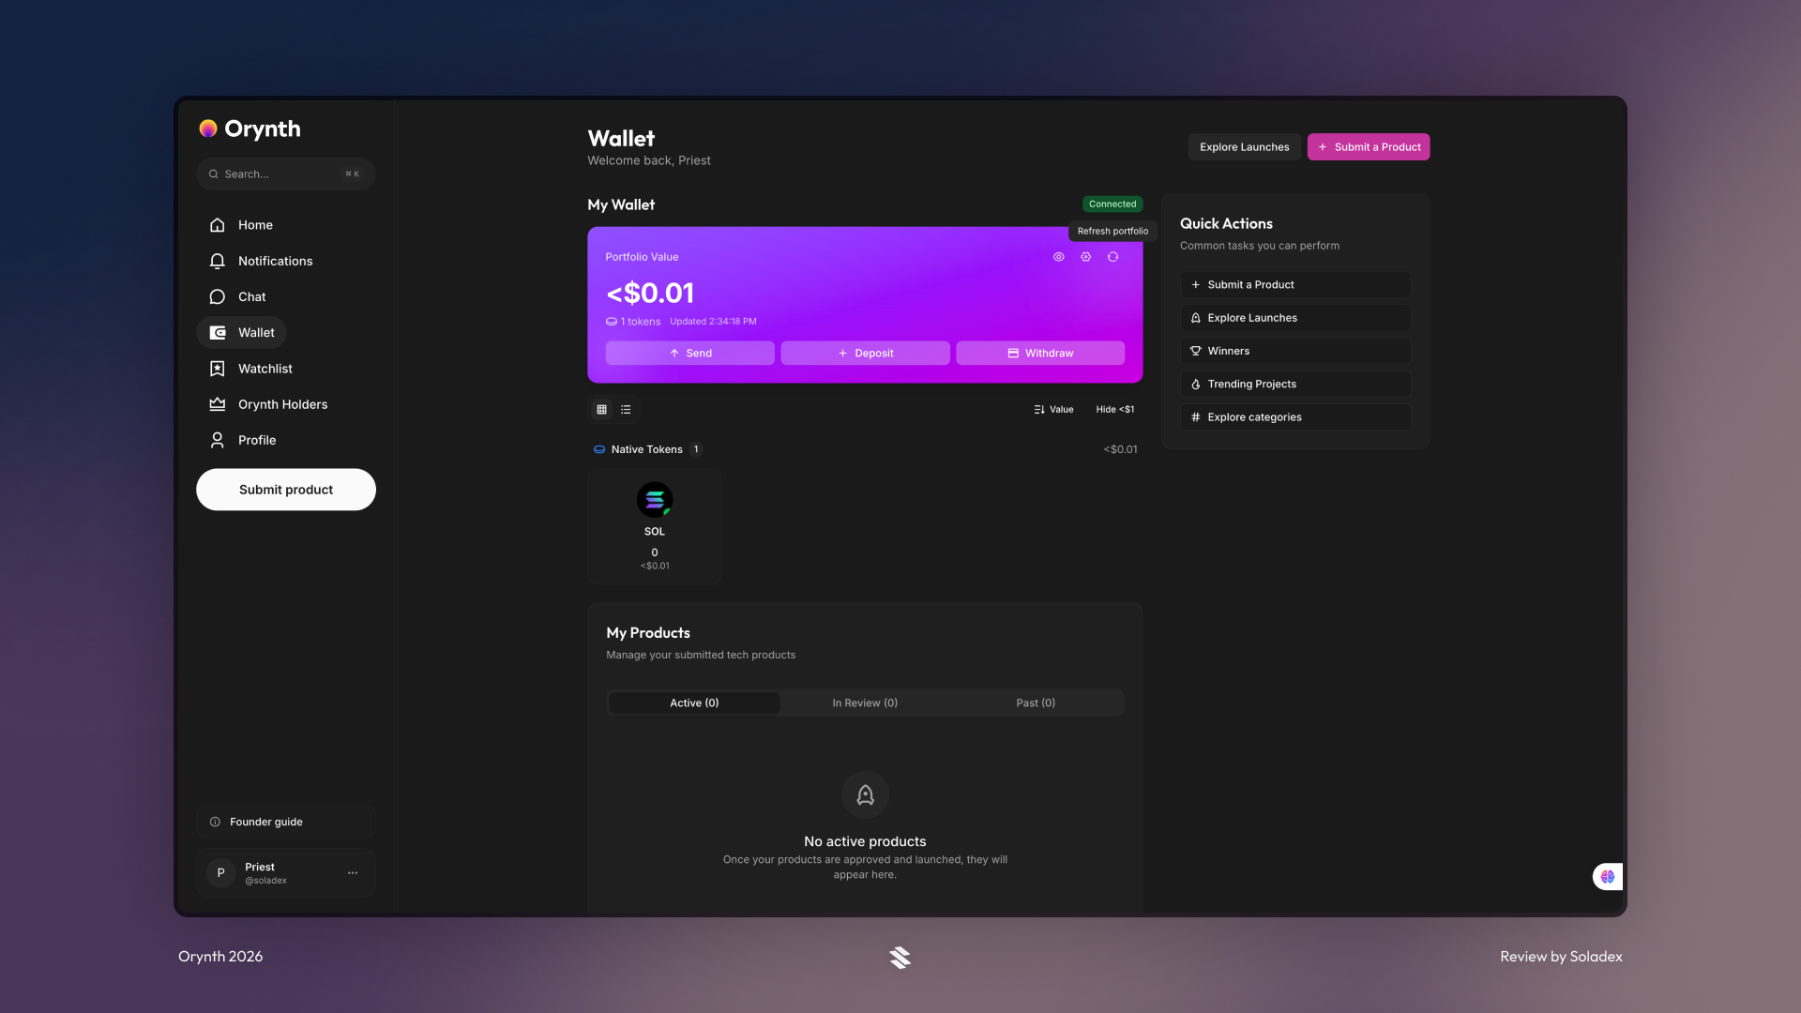1801x1013 pixels.
Task: Select the Past (0) tab
Action: (1035, 703)
